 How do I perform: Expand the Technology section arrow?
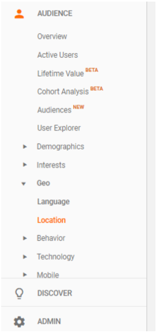25,256
